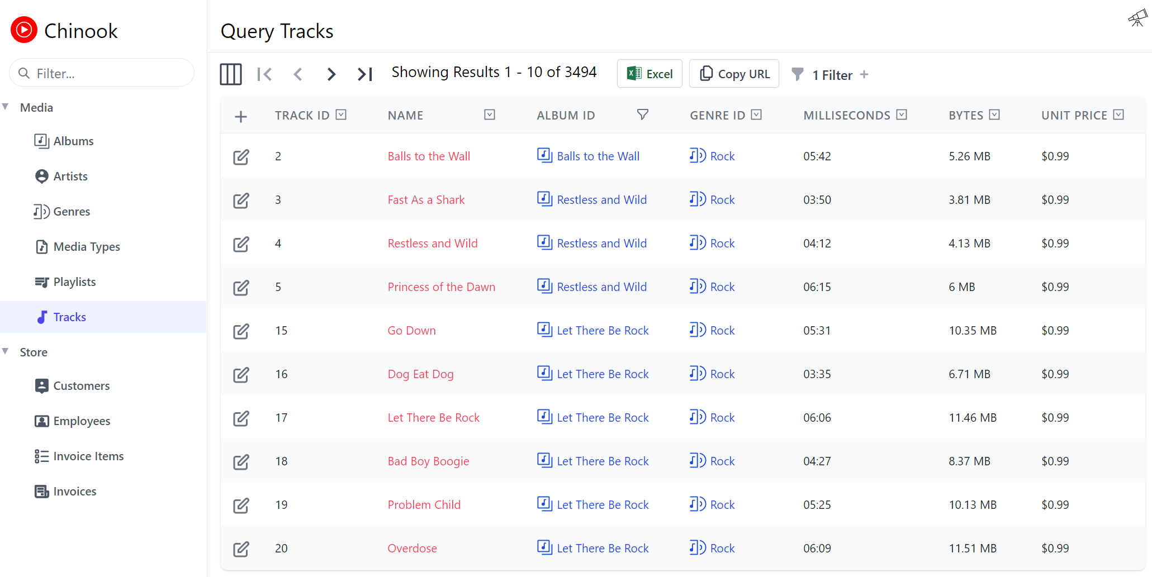Click the funnel filter icon beside 1 Filter
The height and width of the screenshot is (577, 1152).
tap(798, 74)
